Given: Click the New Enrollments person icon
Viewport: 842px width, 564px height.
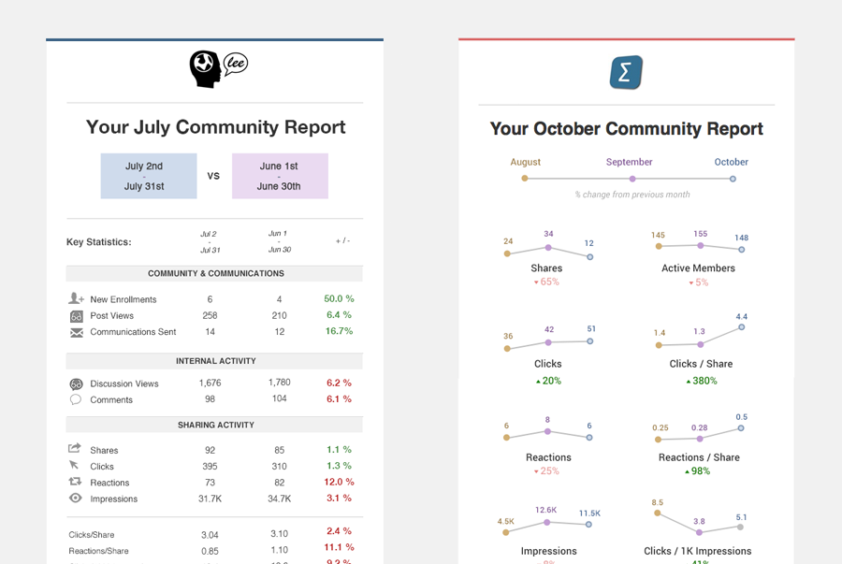Looking at the screenshot, I should [x=76, y=299].
